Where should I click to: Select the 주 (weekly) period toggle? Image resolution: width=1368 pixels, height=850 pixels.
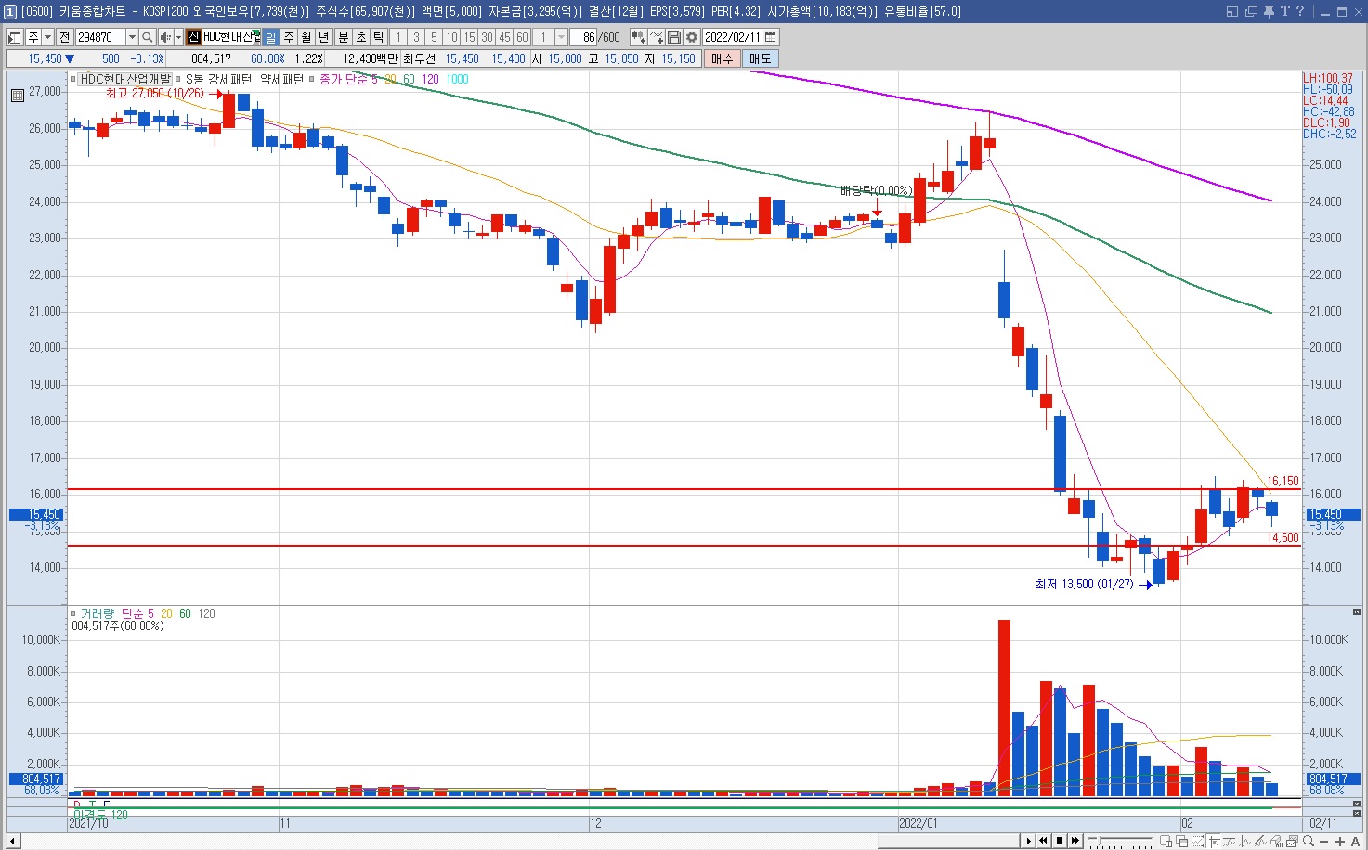click(289, 37)
